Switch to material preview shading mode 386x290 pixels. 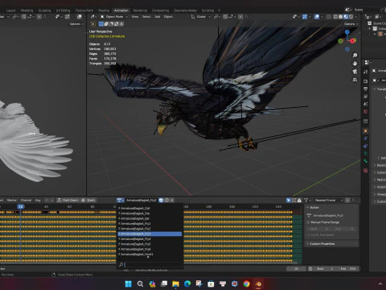[x=346, y=17]
